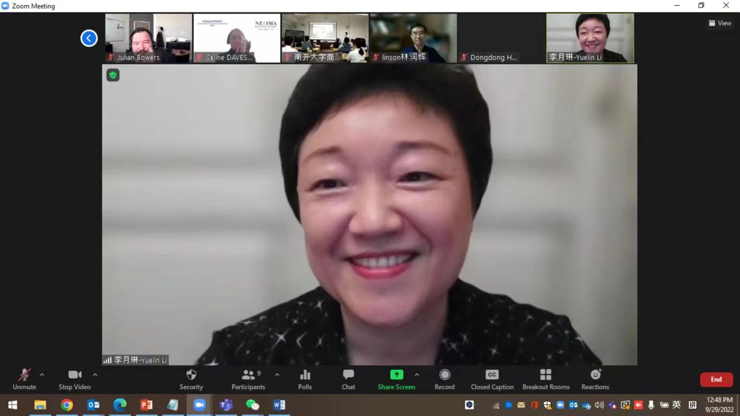Screen dimensions: 740x416
Task: Open the Chat panel
Action: [348, 379]
